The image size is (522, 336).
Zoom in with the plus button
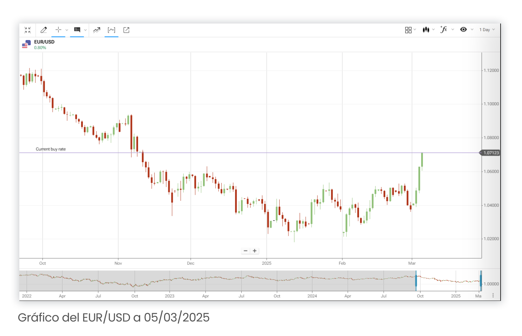tap(255, 251)
